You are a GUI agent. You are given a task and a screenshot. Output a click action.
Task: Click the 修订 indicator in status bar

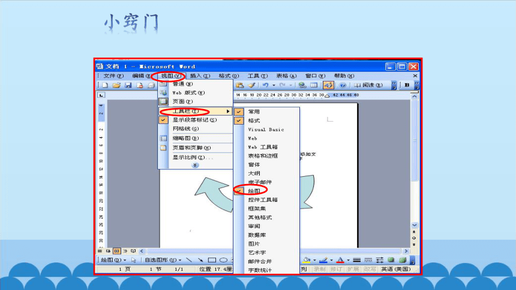[x=336, y=269]
